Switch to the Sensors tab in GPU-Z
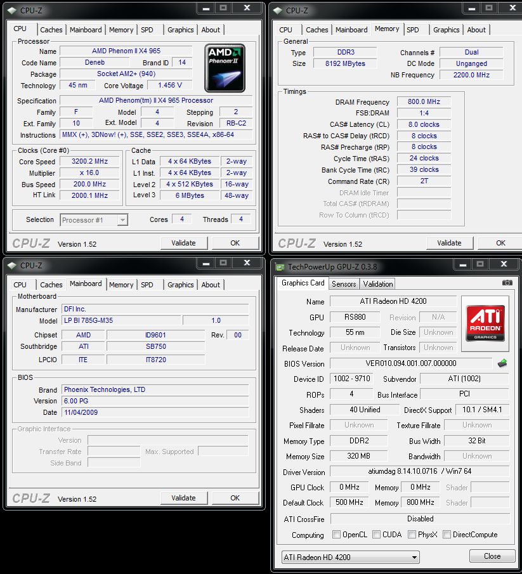The height and width of the screenshot is (574, 522). 344,284
